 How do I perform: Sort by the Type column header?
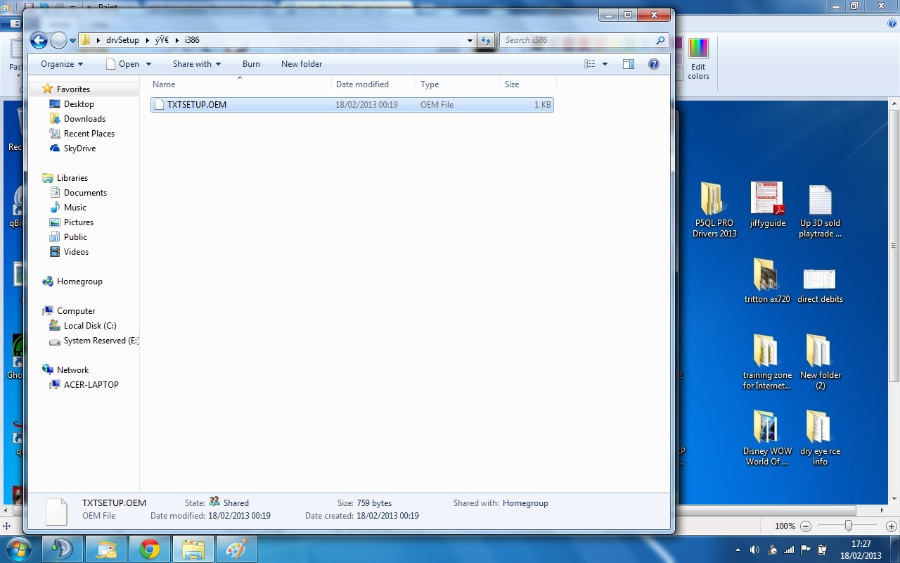click(x=458, y=84)
